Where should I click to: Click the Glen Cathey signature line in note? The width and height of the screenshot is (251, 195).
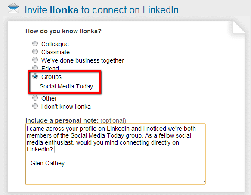pos(46,163)
